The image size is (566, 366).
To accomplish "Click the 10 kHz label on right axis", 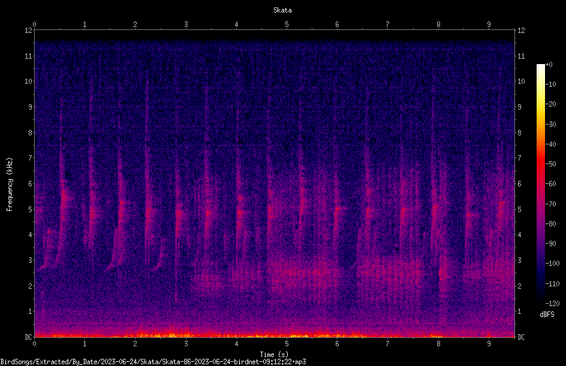I will click(521, 81).
